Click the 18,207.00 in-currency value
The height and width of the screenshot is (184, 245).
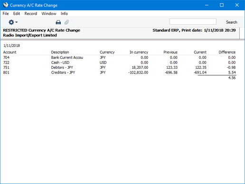click(x=140, y=67)
